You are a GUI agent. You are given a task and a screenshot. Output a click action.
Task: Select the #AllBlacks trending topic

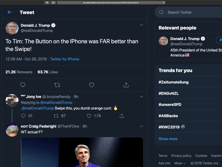point(168,116)
